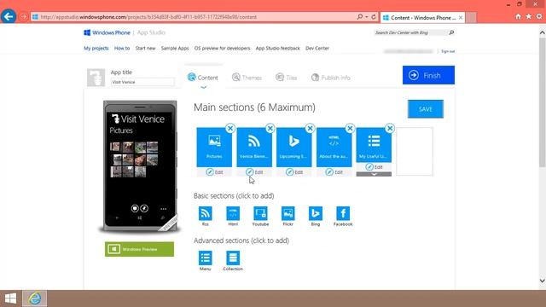Expand the My Useful Li... tile arrow

click(374, 174)
